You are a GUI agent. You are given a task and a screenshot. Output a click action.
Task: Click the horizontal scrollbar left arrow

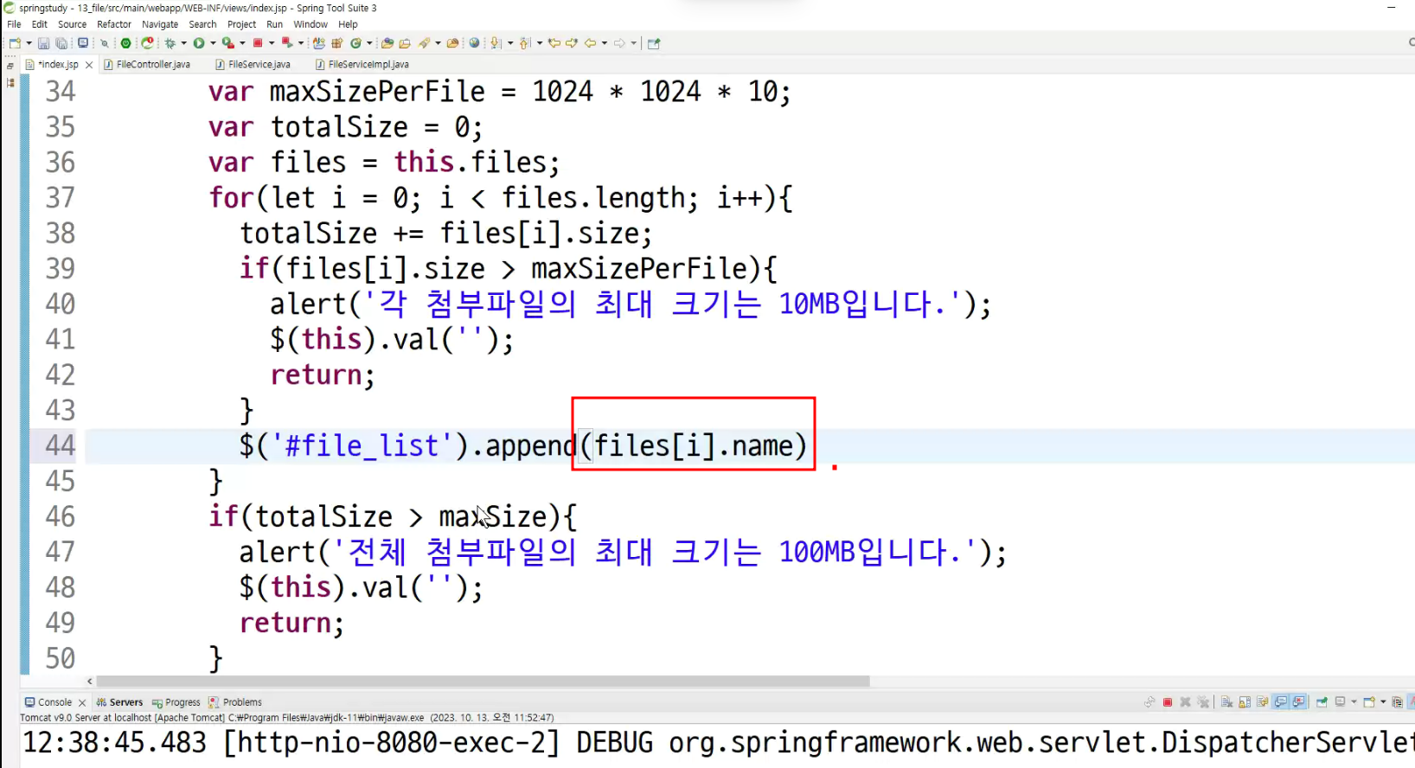click(90, 682)
